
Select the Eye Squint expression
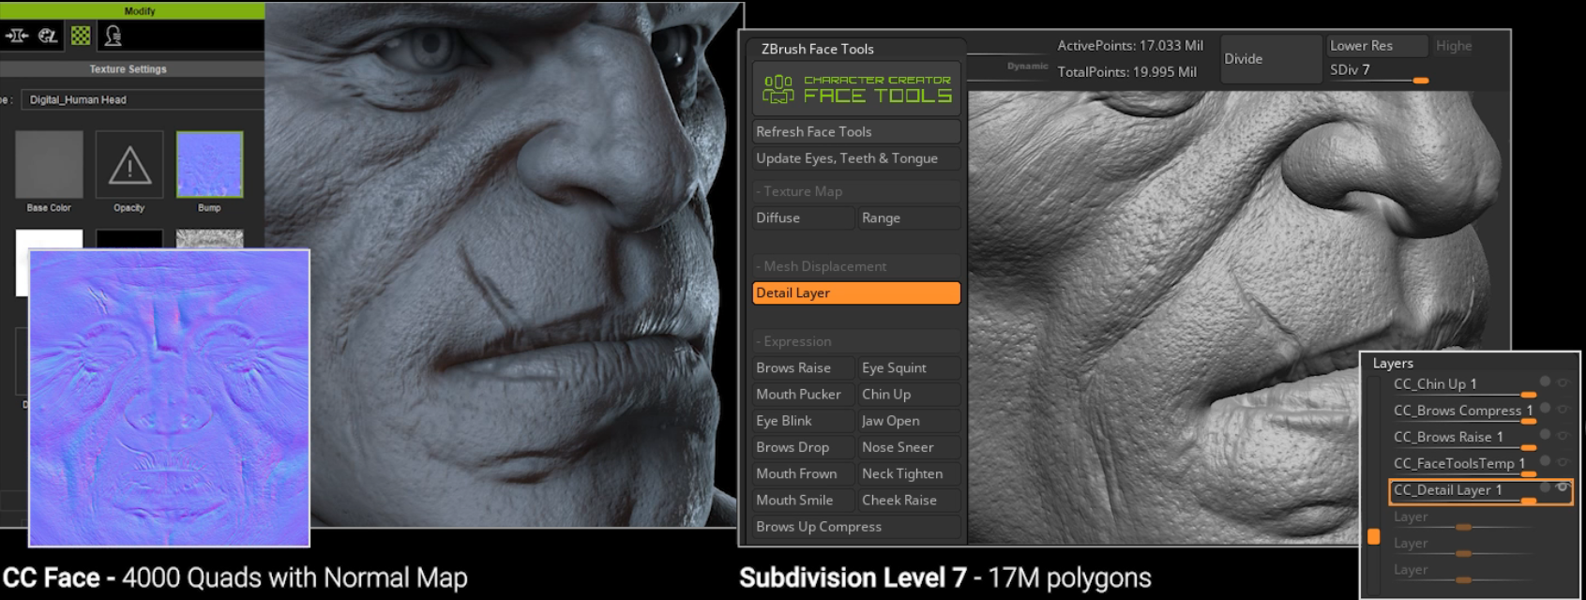pos(910,367)
